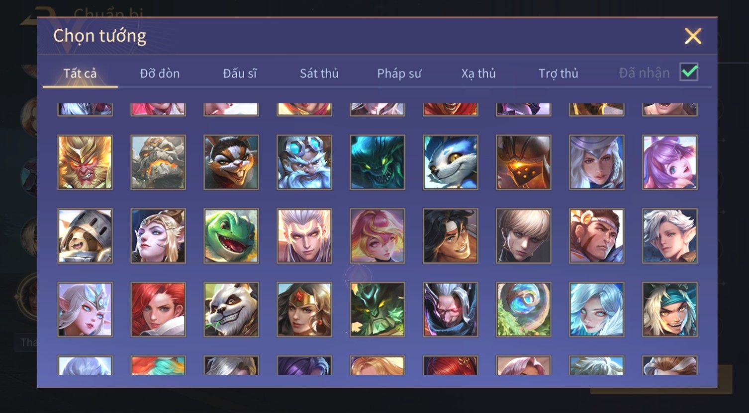This screenshot has height=413, width=749.
Task: Choose the green chameleon hero portrait
Action: (x=231, y=236)
